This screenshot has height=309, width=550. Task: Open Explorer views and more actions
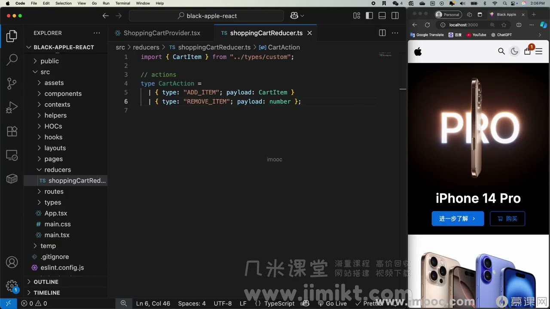click(97, 33)
